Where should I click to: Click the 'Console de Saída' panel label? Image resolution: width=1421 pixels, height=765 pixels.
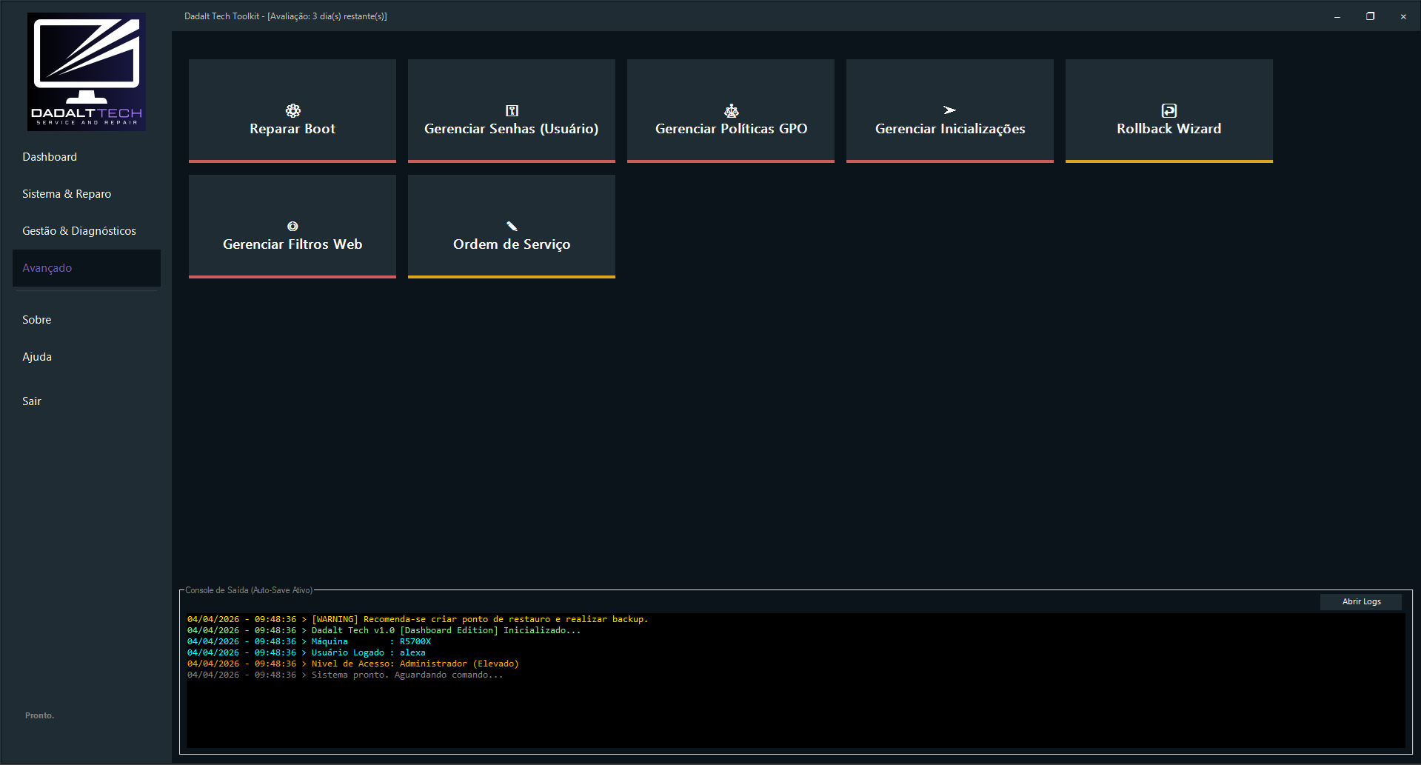pyautogui.click(x=249, y=590)
